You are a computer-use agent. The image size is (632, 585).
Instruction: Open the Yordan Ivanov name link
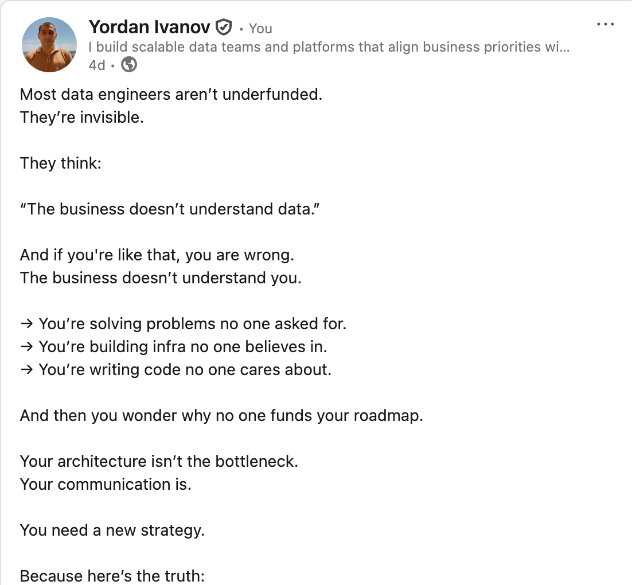[x=149, y=27]
